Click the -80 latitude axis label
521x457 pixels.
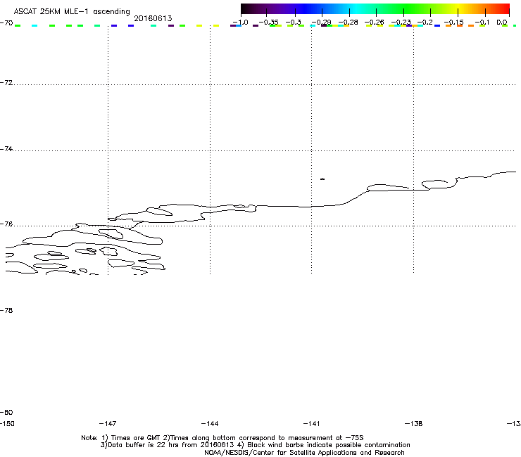click(6, 412)
